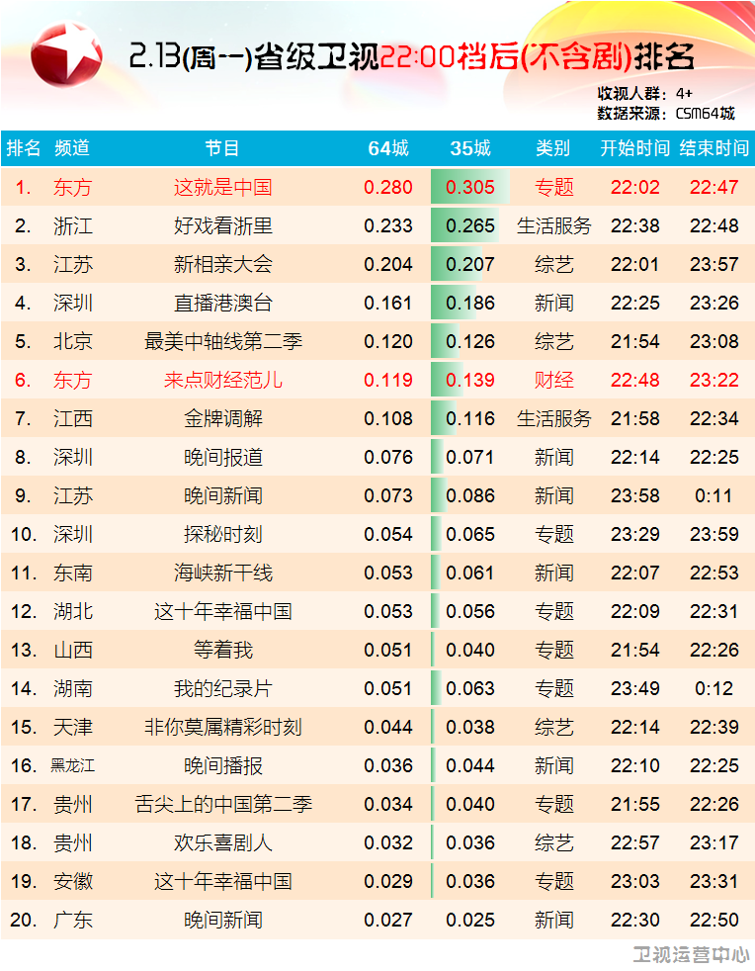Click program name 这就是中国
This screenshot has height=971, width=755.
(x=222, y=187)
